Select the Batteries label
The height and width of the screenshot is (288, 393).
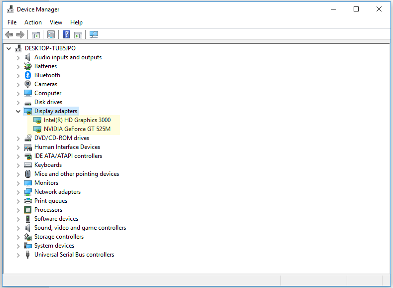pyautogui.click(x=45, y=66)
